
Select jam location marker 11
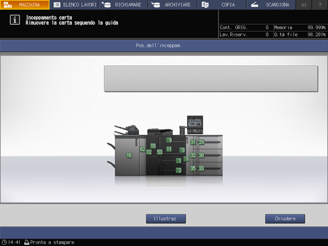tap(169, 149)
